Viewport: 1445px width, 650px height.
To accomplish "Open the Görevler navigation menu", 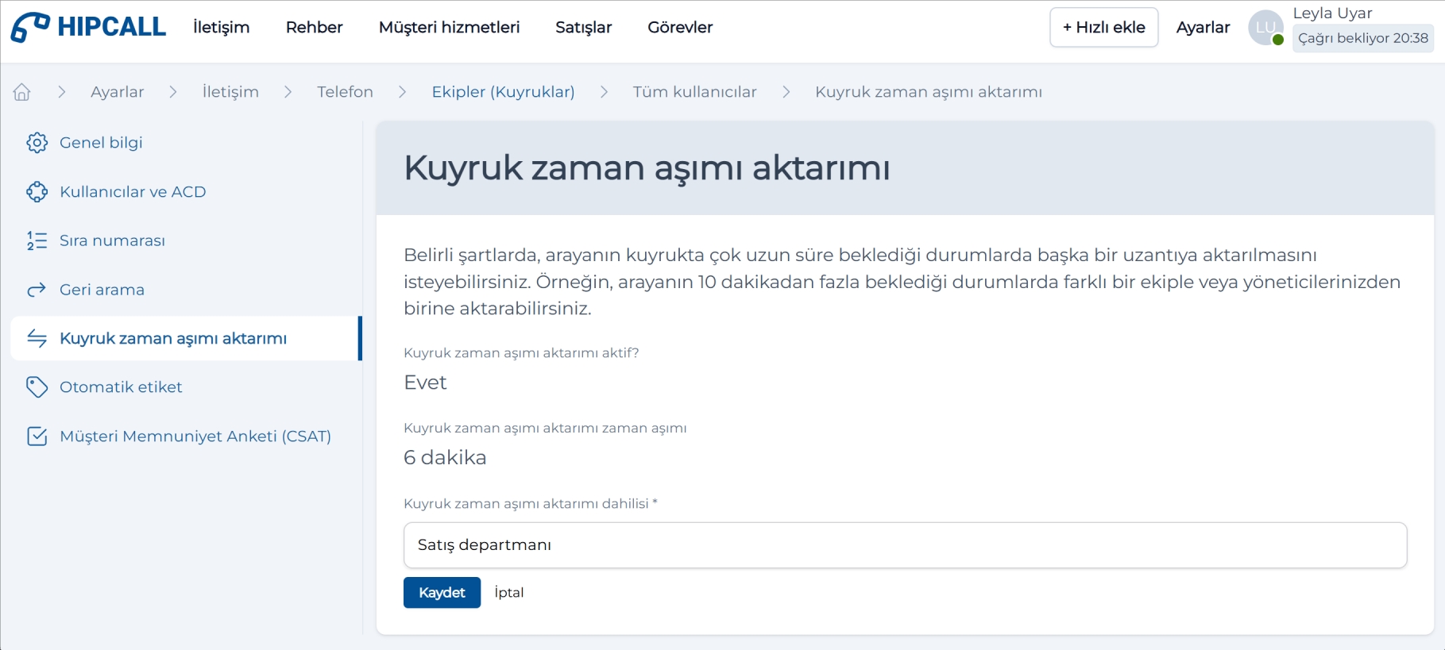I will tap(680, 28).
